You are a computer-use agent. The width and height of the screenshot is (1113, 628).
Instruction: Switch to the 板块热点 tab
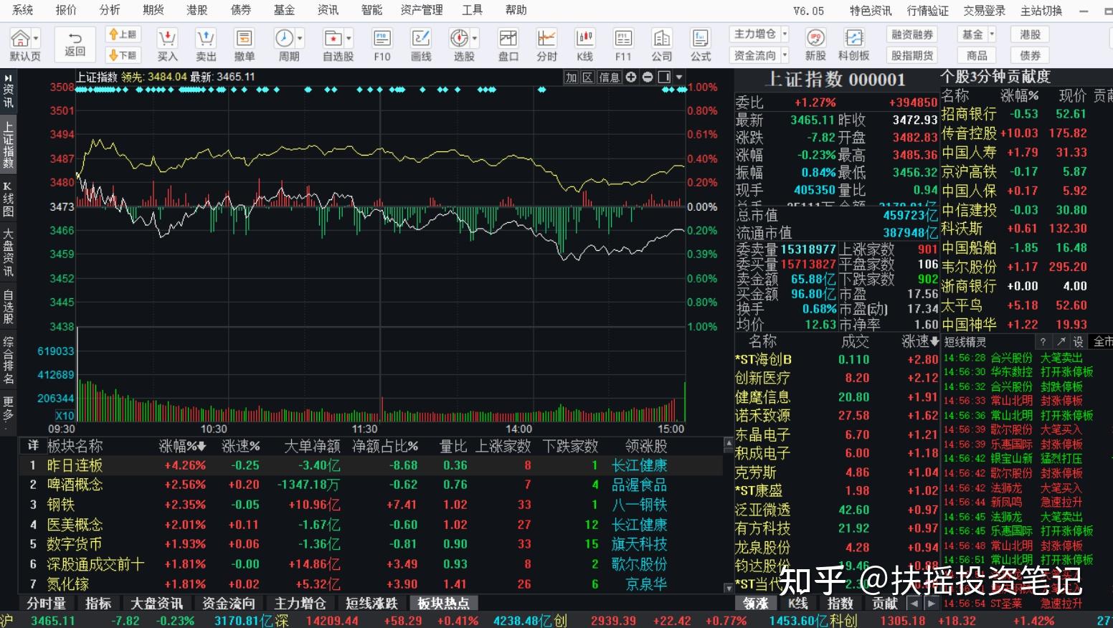point(442,603)
